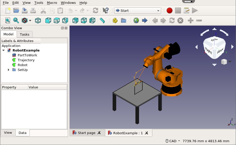Stop macro recording square button

click(x=178, y=11)
